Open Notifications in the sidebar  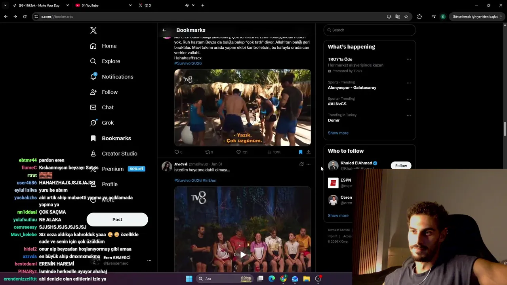112,77
